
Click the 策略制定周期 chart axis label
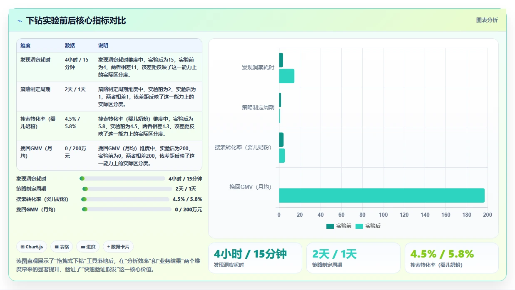[x=258, y=107]
